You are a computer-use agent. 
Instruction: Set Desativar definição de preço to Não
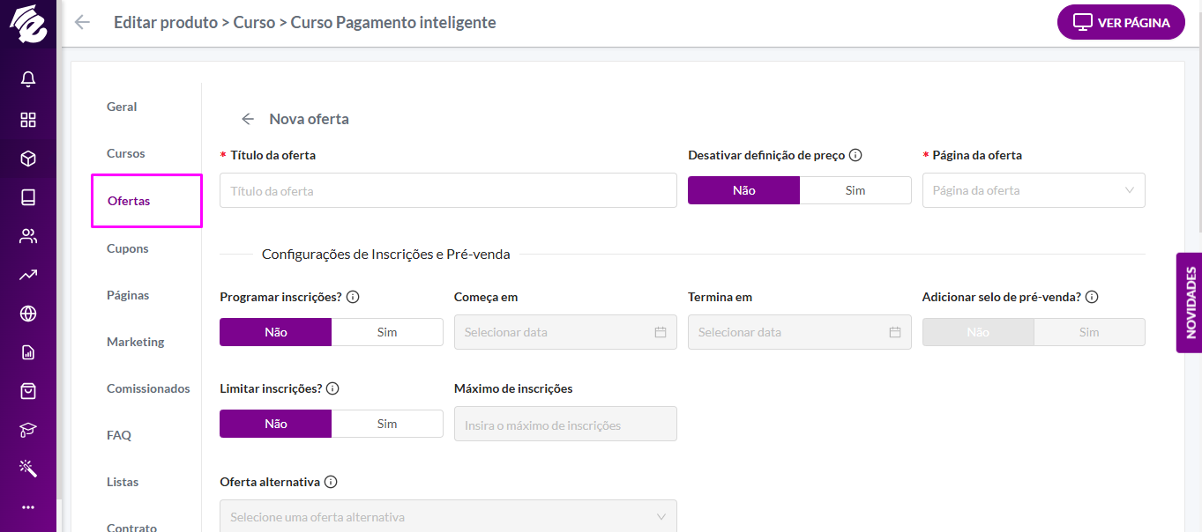[743, 190]
